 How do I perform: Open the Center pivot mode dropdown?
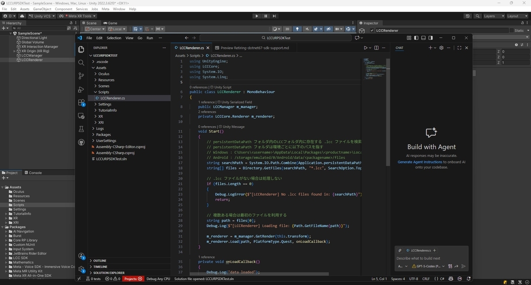pyautogui.click(x=96, y=29)
